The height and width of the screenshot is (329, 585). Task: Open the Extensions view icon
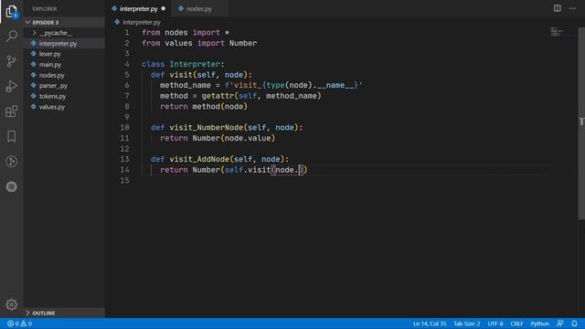tap(12, 111)
